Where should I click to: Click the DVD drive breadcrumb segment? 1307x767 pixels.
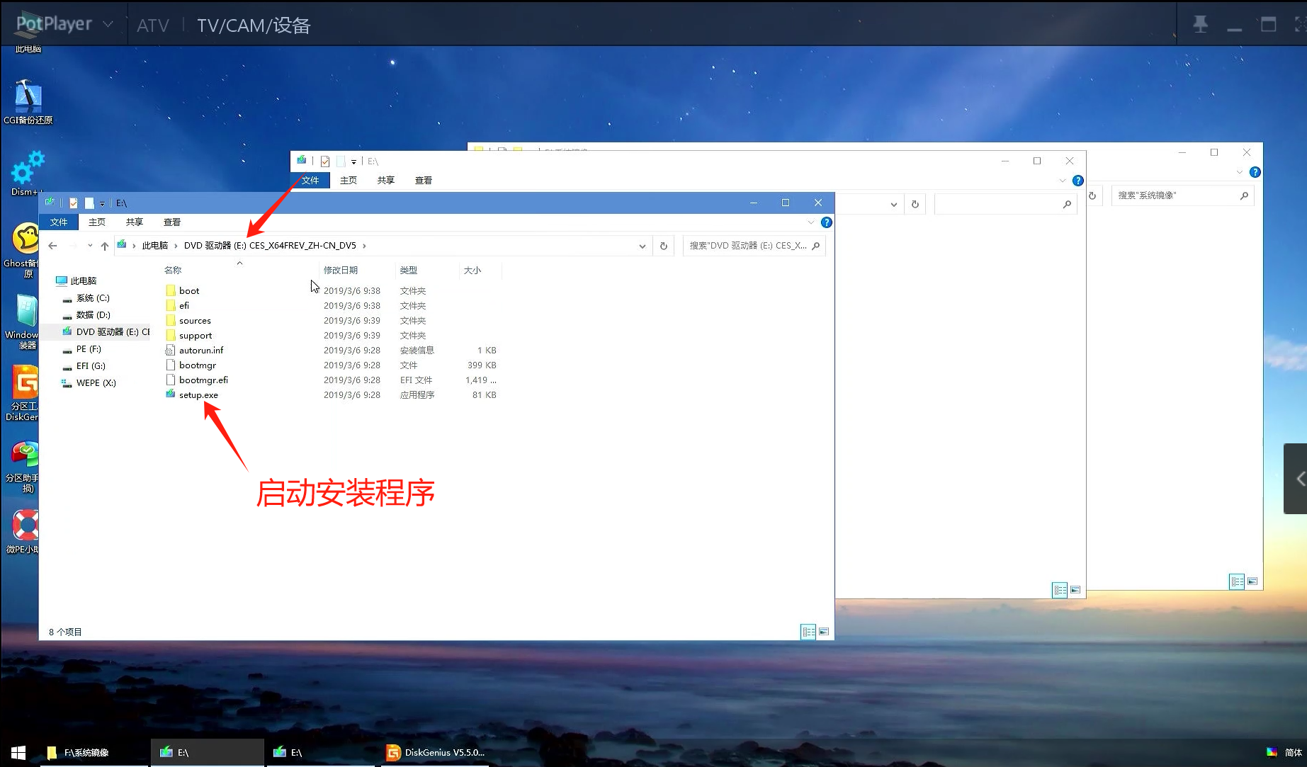click(270, 246)
